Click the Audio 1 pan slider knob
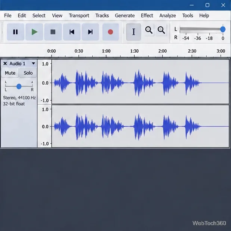The height and width of the screenshot is (231, 231). tap(19, 86)
